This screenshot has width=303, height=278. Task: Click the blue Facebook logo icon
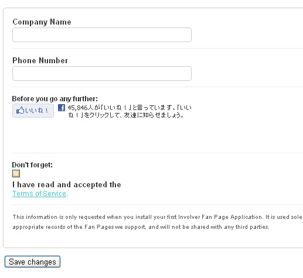62,108
